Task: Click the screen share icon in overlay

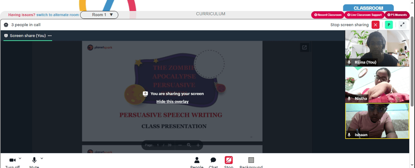Action: [145, 94]
